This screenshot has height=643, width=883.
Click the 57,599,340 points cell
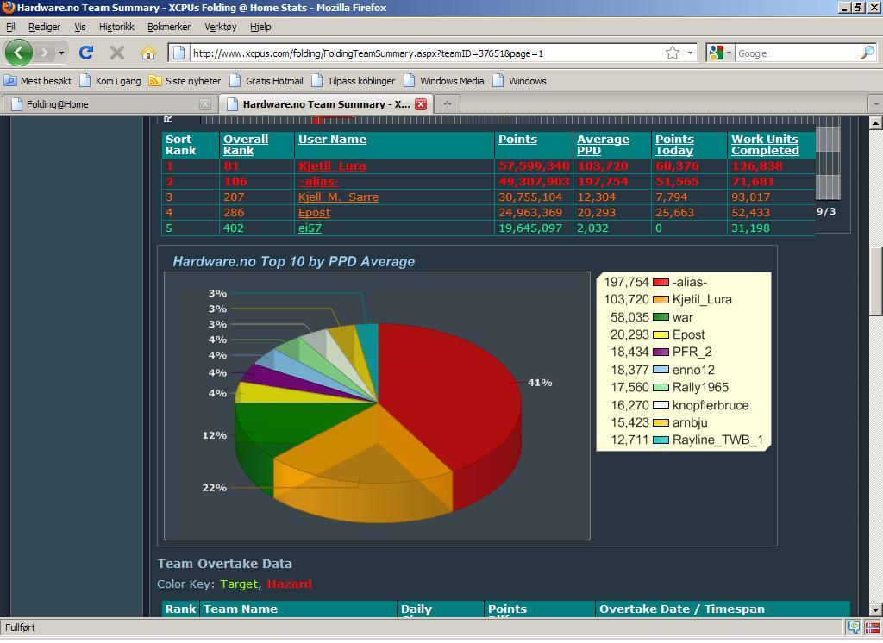pos(534,166)
